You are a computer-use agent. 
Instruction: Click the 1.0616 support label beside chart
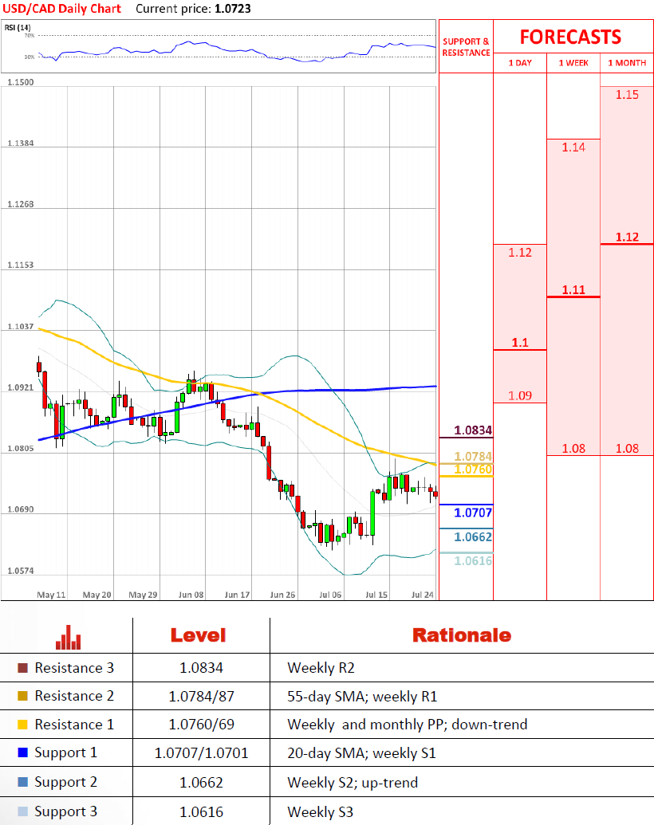pyautogui.click(x=473, y=561)
